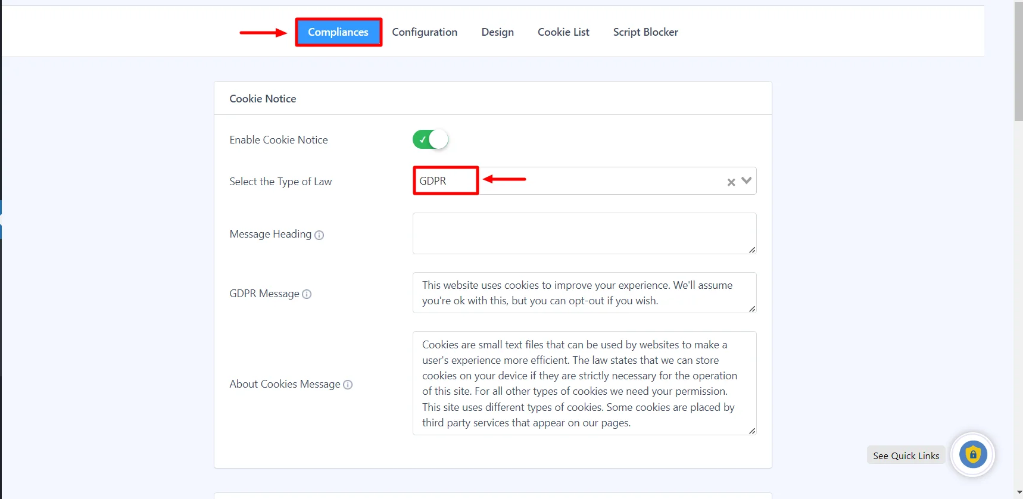
Task: Click the shield lock quick links icon
Action: [x=973, y=456]
